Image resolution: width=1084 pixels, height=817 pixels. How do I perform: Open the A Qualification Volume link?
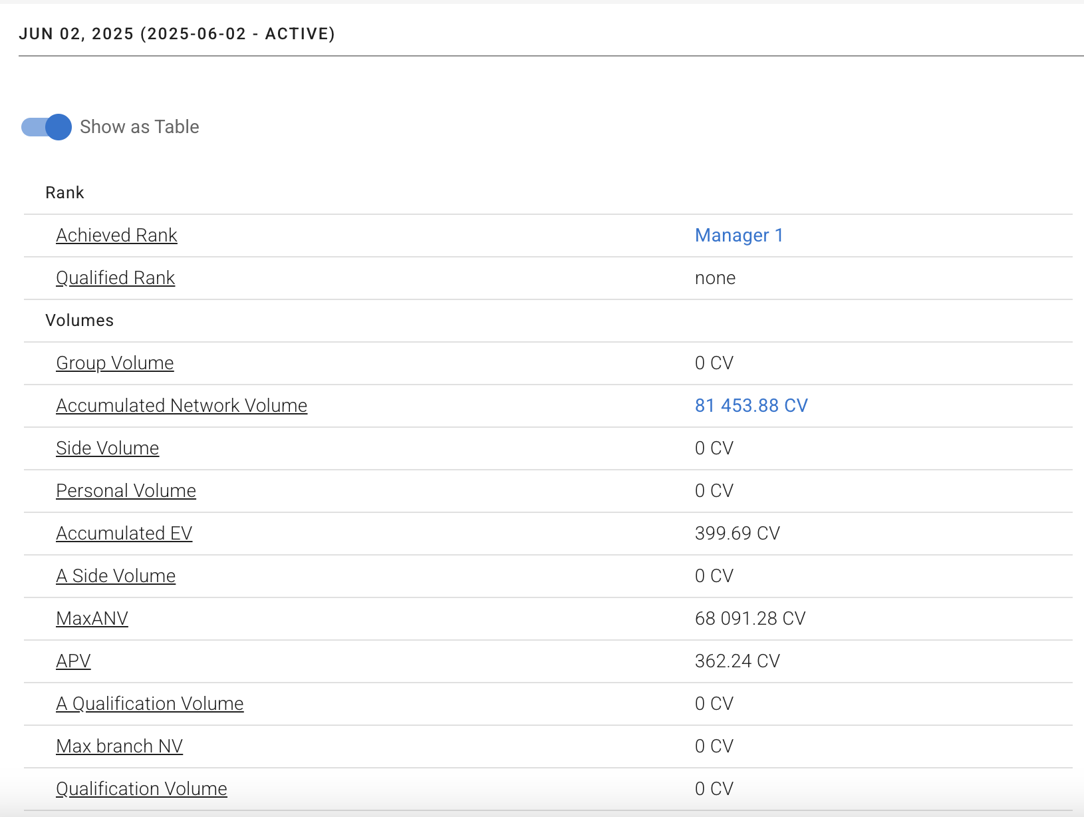[150, 704]
